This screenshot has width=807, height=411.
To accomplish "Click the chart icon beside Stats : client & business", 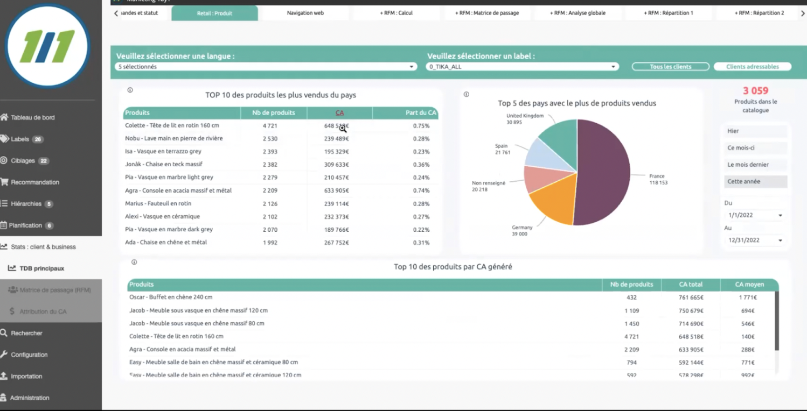I will pyautogui.click(x=4, y=246).
